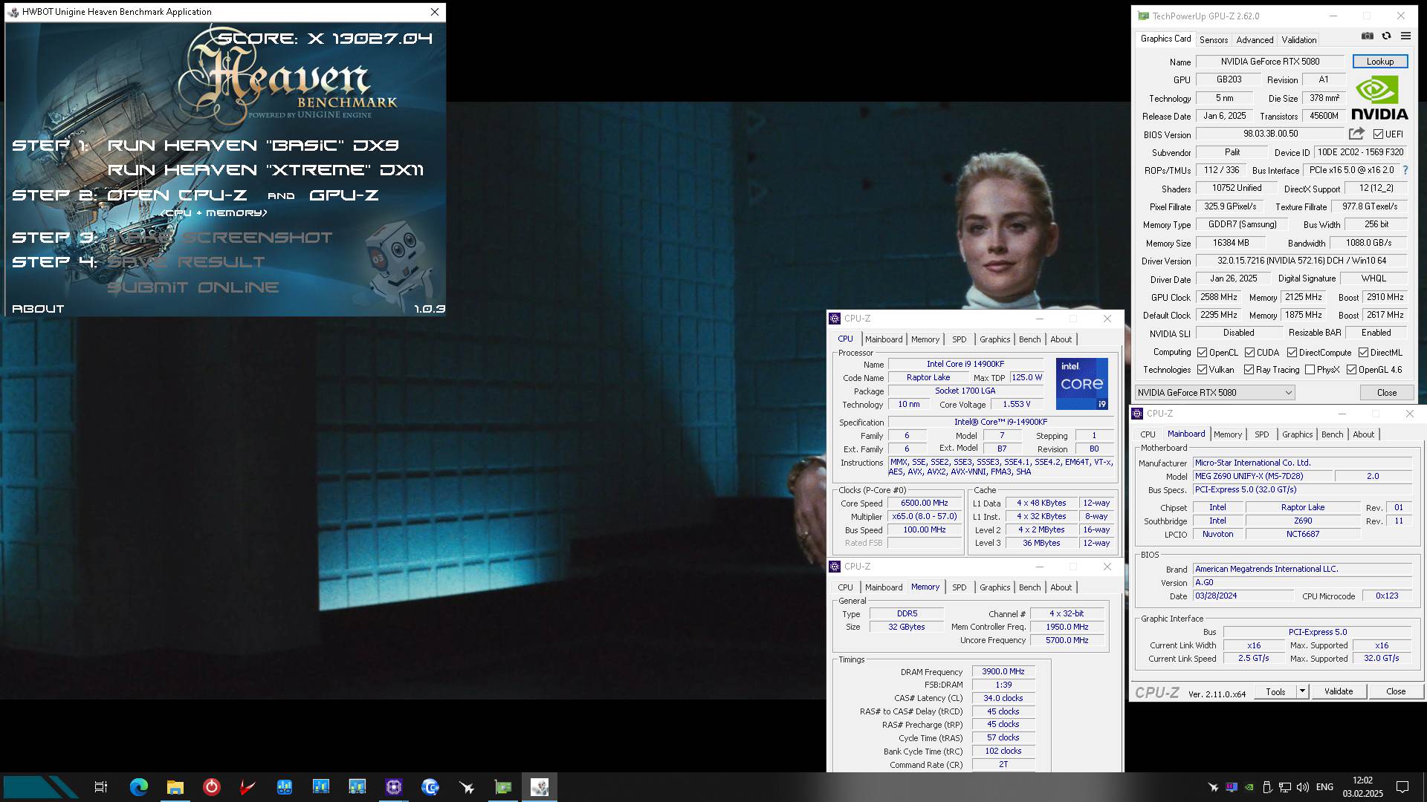This screenshot has height=802, width=1427.
Task: Launch Microsoft Edge from the taskbar
Action: pyautogui.click(x=139, y=787)
